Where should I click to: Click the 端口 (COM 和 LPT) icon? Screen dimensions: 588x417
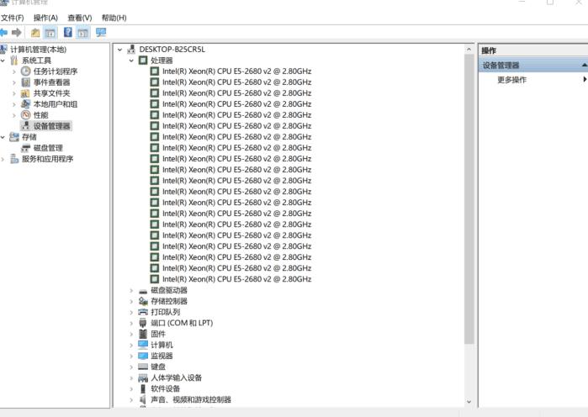pos(143,323)
